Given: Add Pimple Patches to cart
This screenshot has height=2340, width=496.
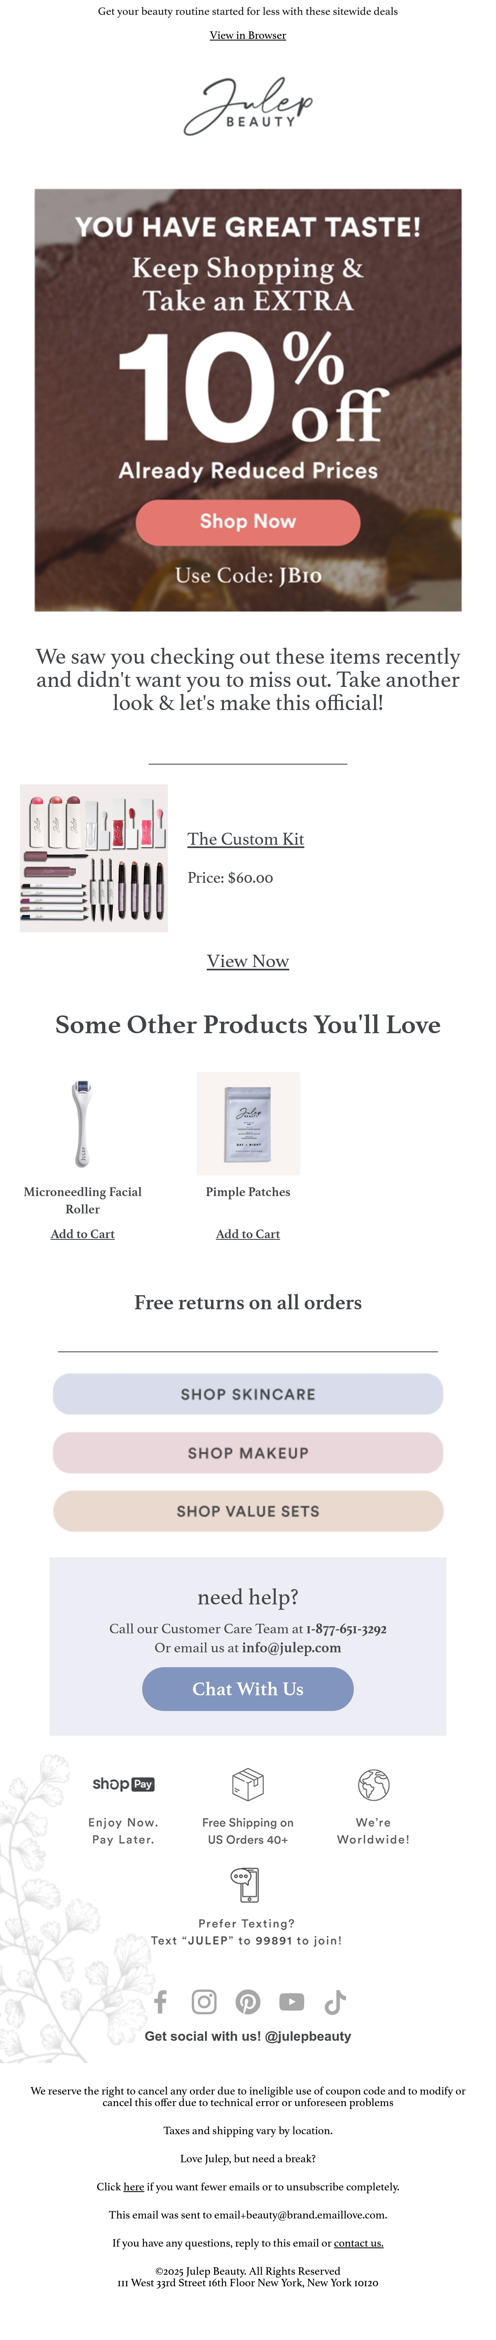Looking at the screenshot, I should point(248,1234).
